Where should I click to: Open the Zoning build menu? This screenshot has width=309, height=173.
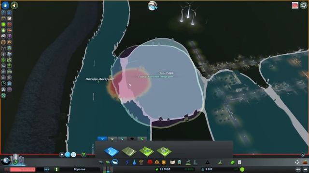click(x=108, y=162)
